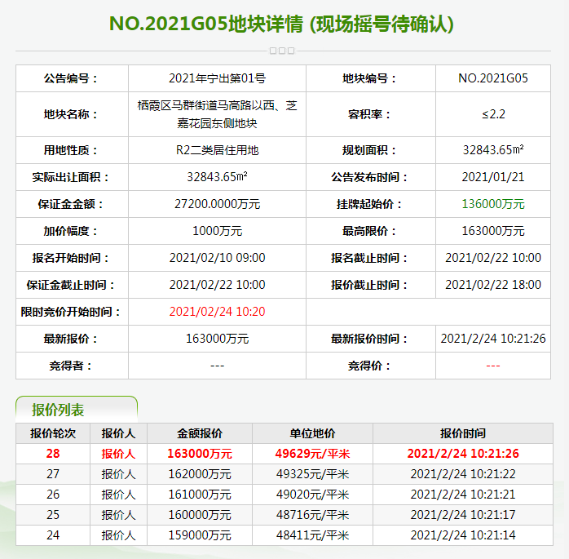
Task: Select quote deadline 2021/02/22 18:00
Action: tap(493, 285)
